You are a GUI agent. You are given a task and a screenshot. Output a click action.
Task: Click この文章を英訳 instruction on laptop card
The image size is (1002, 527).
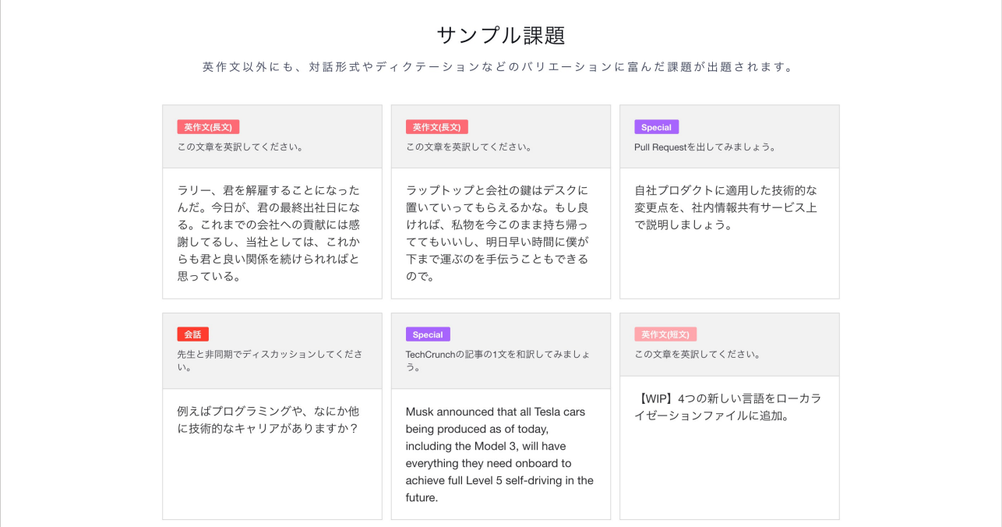tap(469, 147)
